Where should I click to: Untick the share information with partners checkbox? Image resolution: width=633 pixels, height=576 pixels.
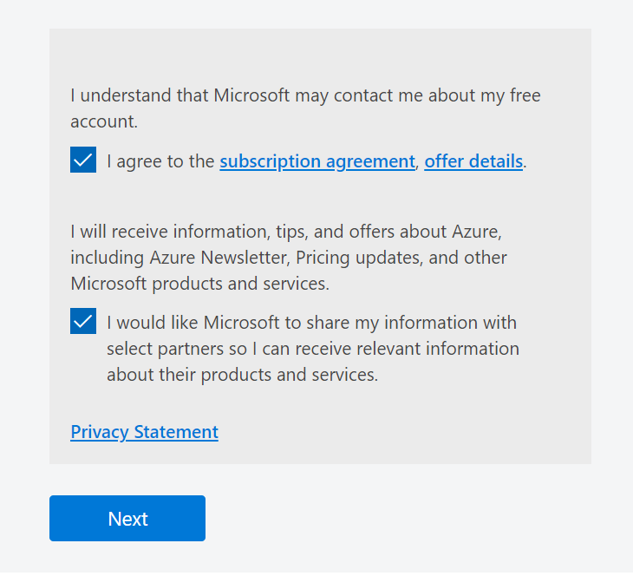click(x=83, y=322)
